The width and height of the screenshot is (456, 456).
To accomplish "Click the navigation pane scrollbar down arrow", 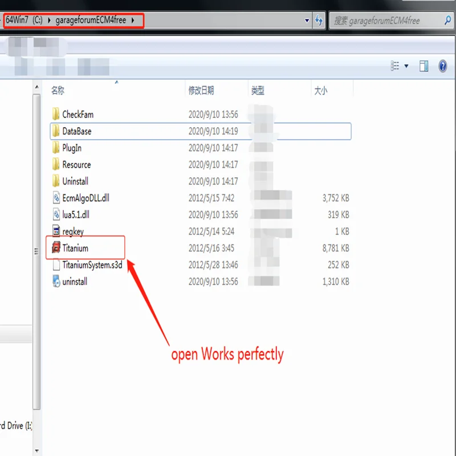I will (36, 451).
